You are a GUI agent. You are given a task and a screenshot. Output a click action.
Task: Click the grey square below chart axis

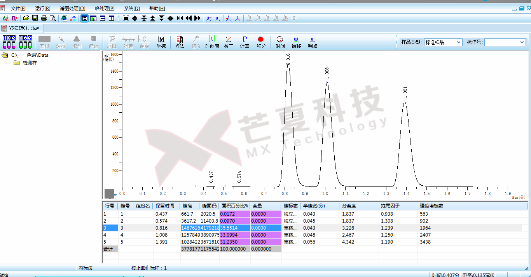tap(109, 193)
